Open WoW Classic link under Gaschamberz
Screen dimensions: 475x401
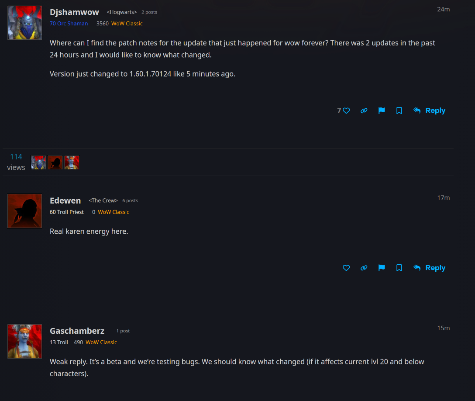(x=101, y=342)
